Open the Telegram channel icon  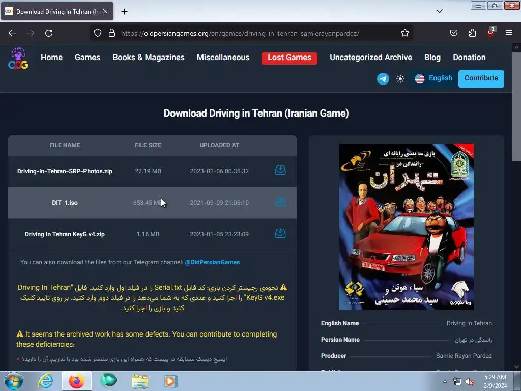[383, 79]
